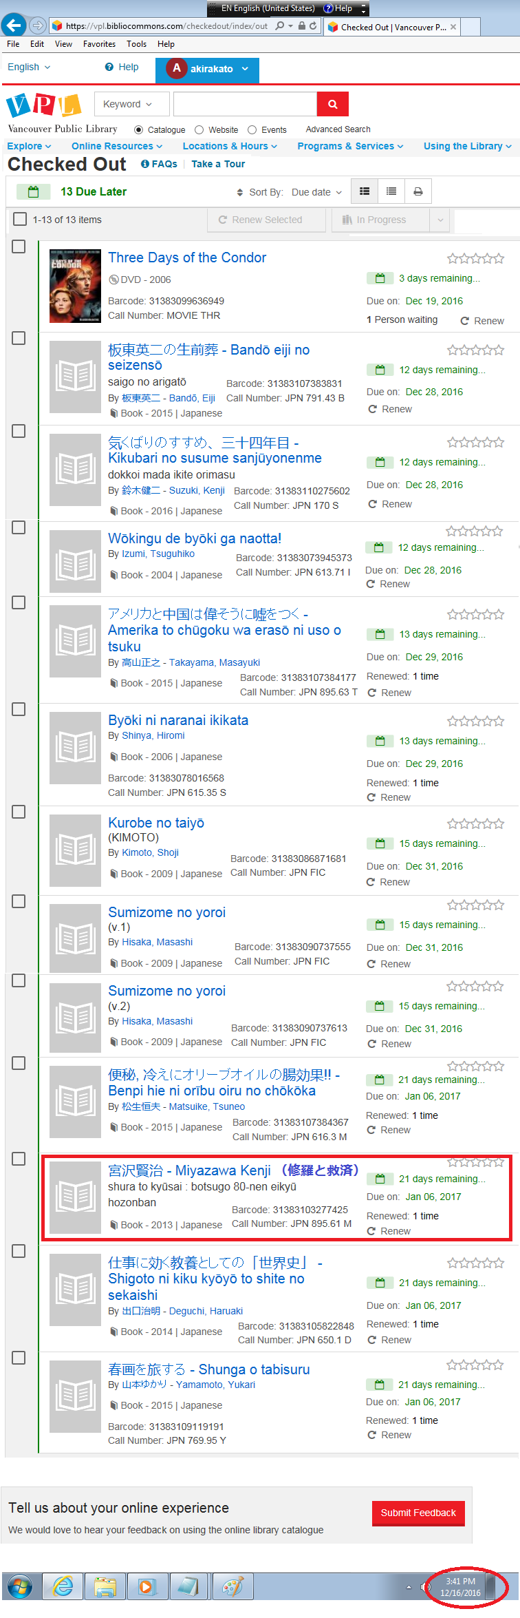Click book placeholder icon for Kurobe no taiyō
The width and height of the screenshot is (520, 1618).
[x=76, y=850]
